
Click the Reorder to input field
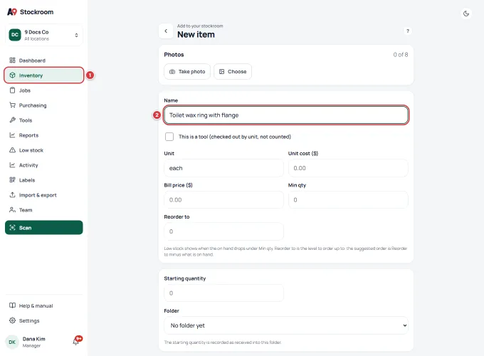pyautogui.click(x=223, y=231)
